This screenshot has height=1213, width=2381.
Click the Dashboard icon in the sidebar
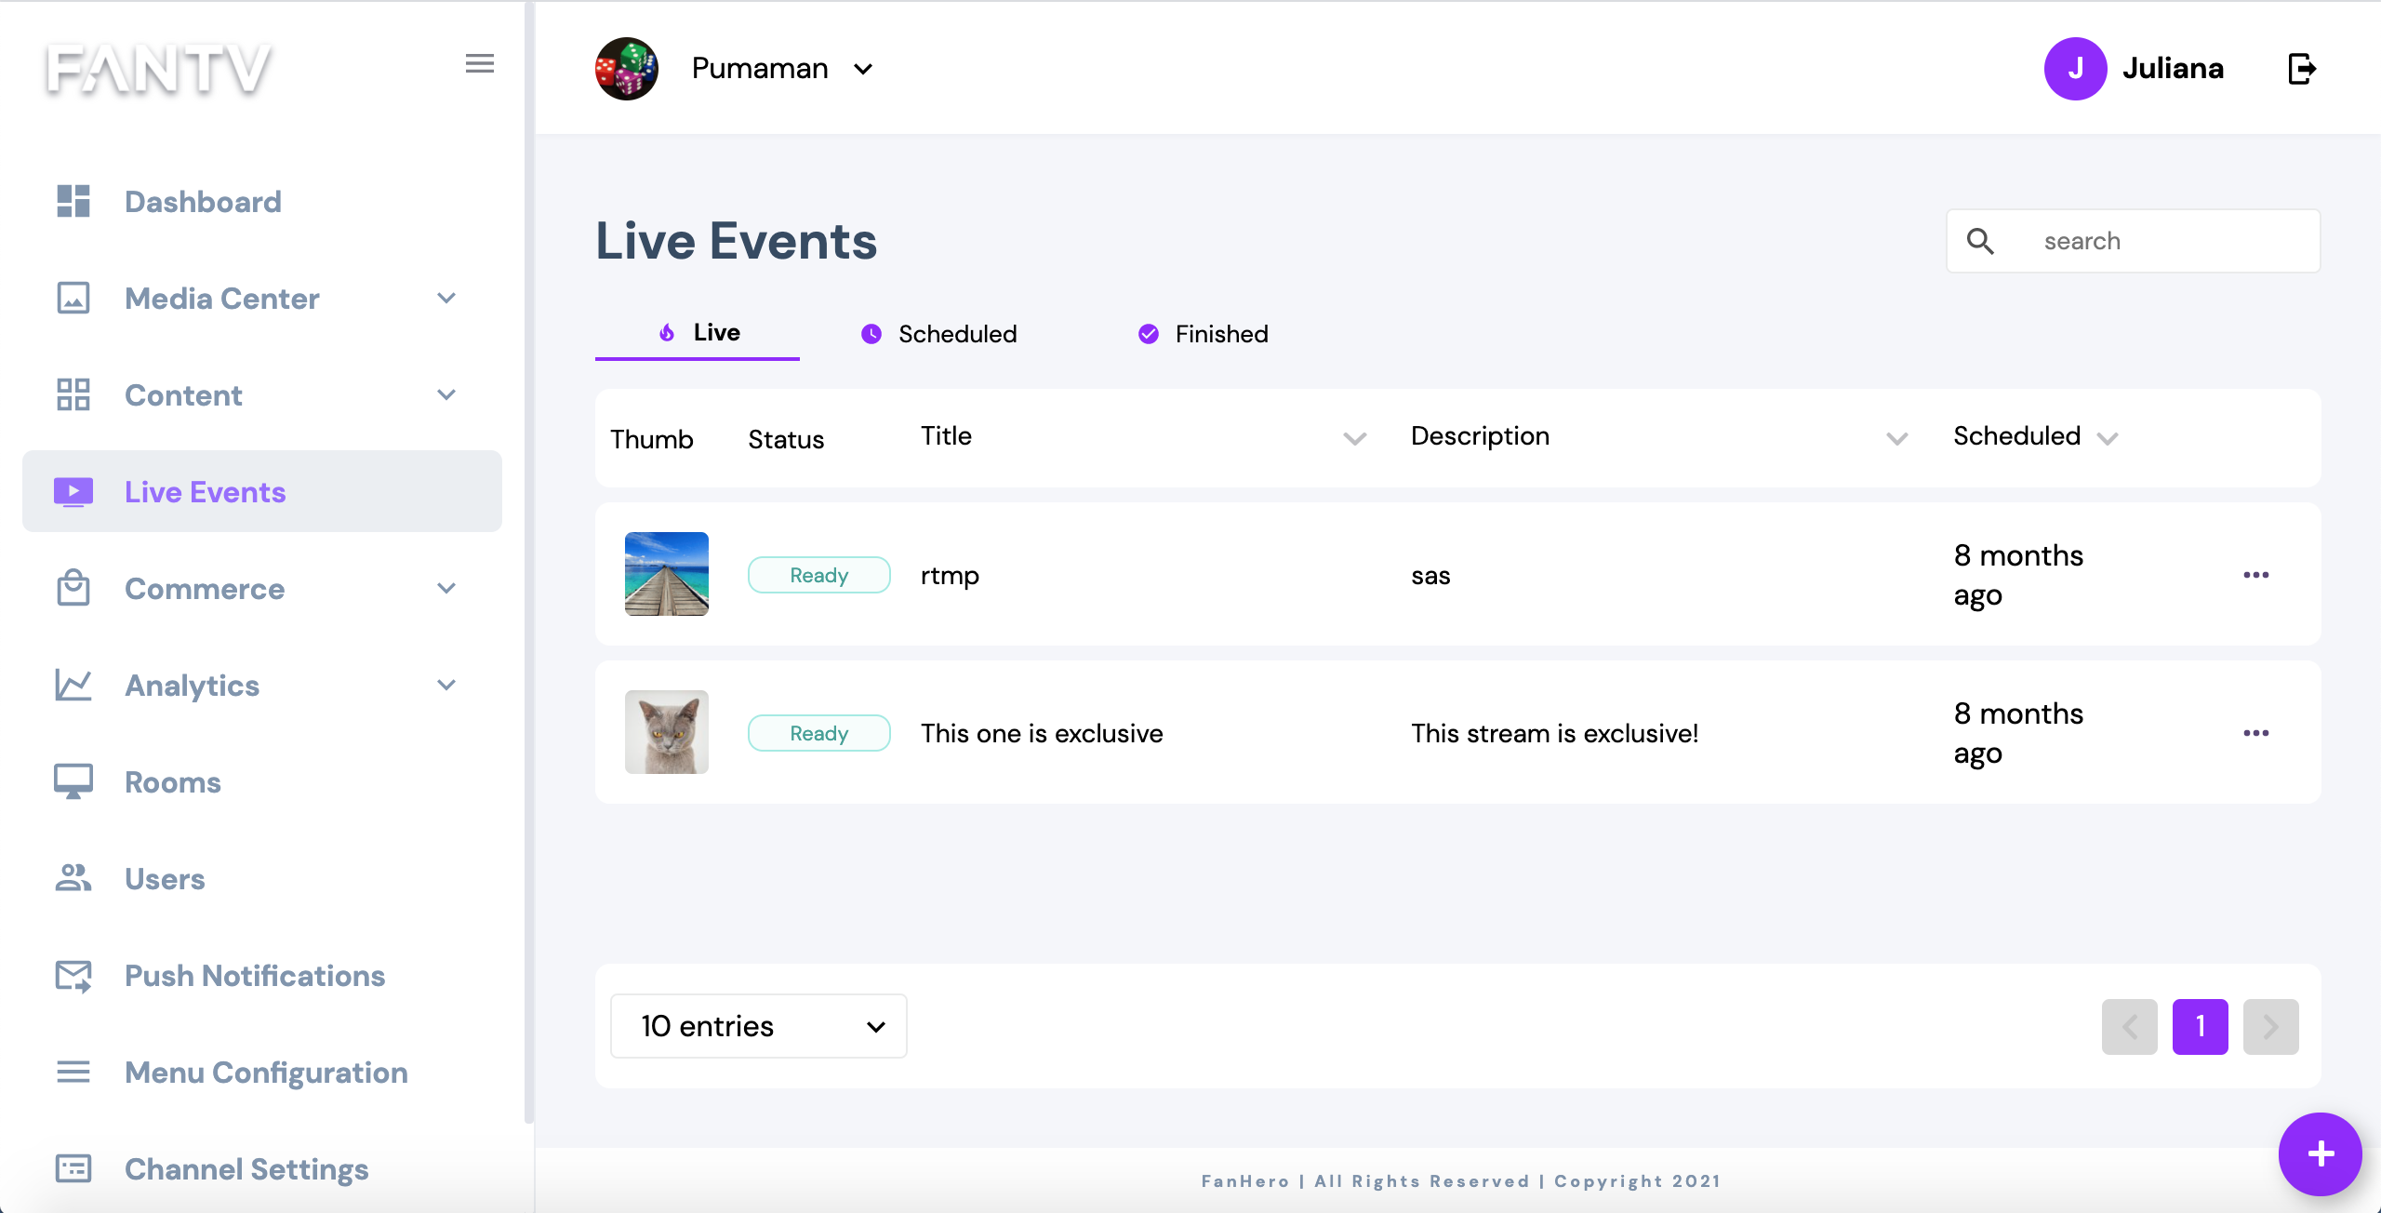(73, 201)
